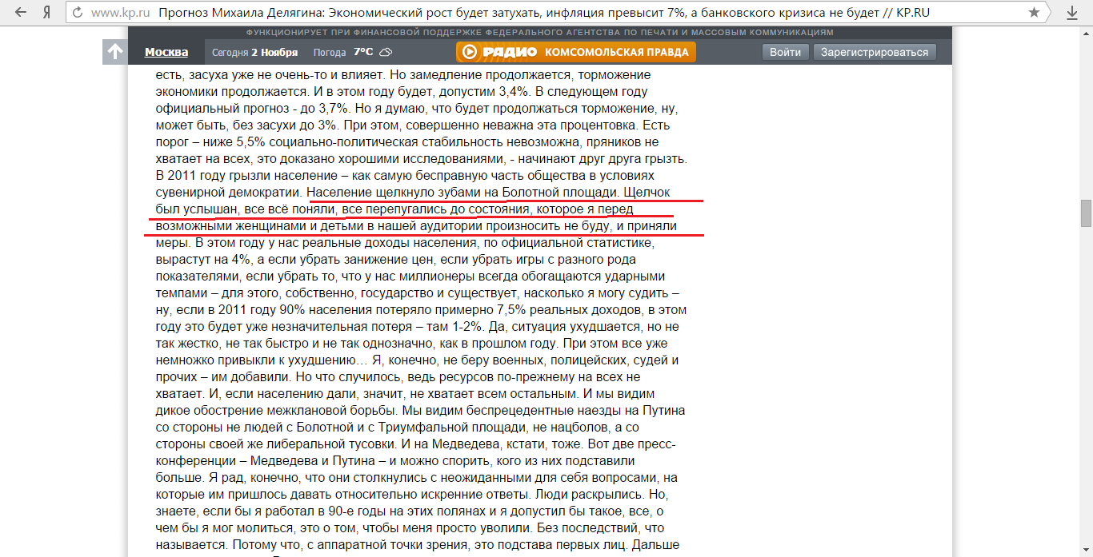Open the Yandex home icon
1093x557 pixels.
coord(47,13)
